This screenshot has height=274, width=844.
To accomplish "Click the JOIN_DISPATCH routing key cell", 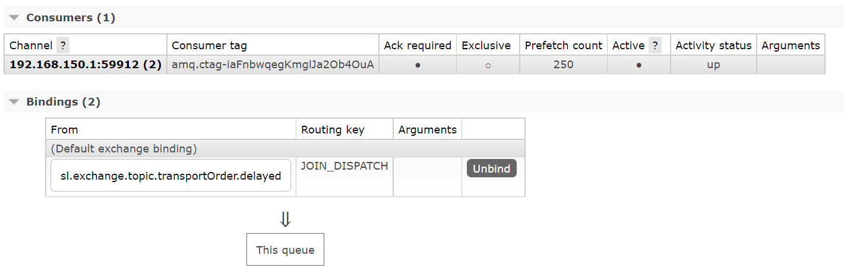I will [x=344, y=177].
